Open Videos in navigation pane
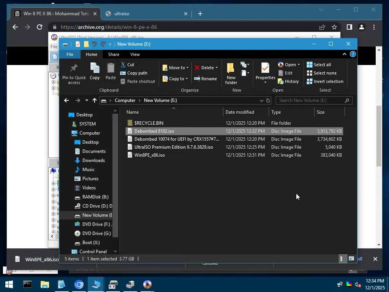Image resolution: width=389 pixels, height=292 pixels. point(85,188)
